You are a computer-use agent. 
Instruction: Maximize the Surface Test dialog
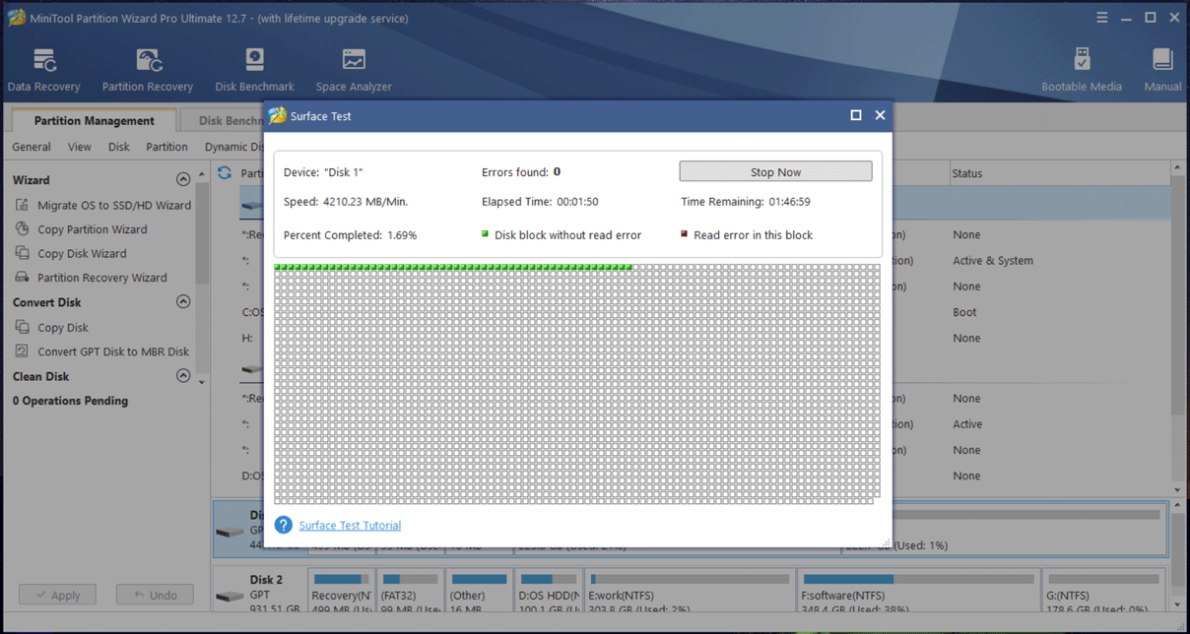point(856,115)
